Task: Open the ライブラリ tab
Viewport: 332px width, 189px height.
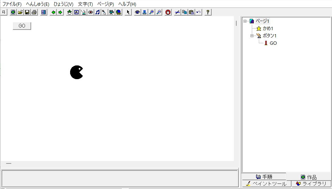Action: click(x=312, y=184)
